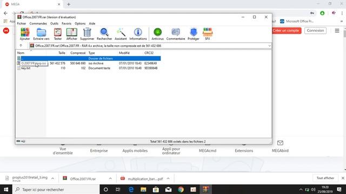
Task: Click Tout afficher downloads button
Action: coord(325,178)
